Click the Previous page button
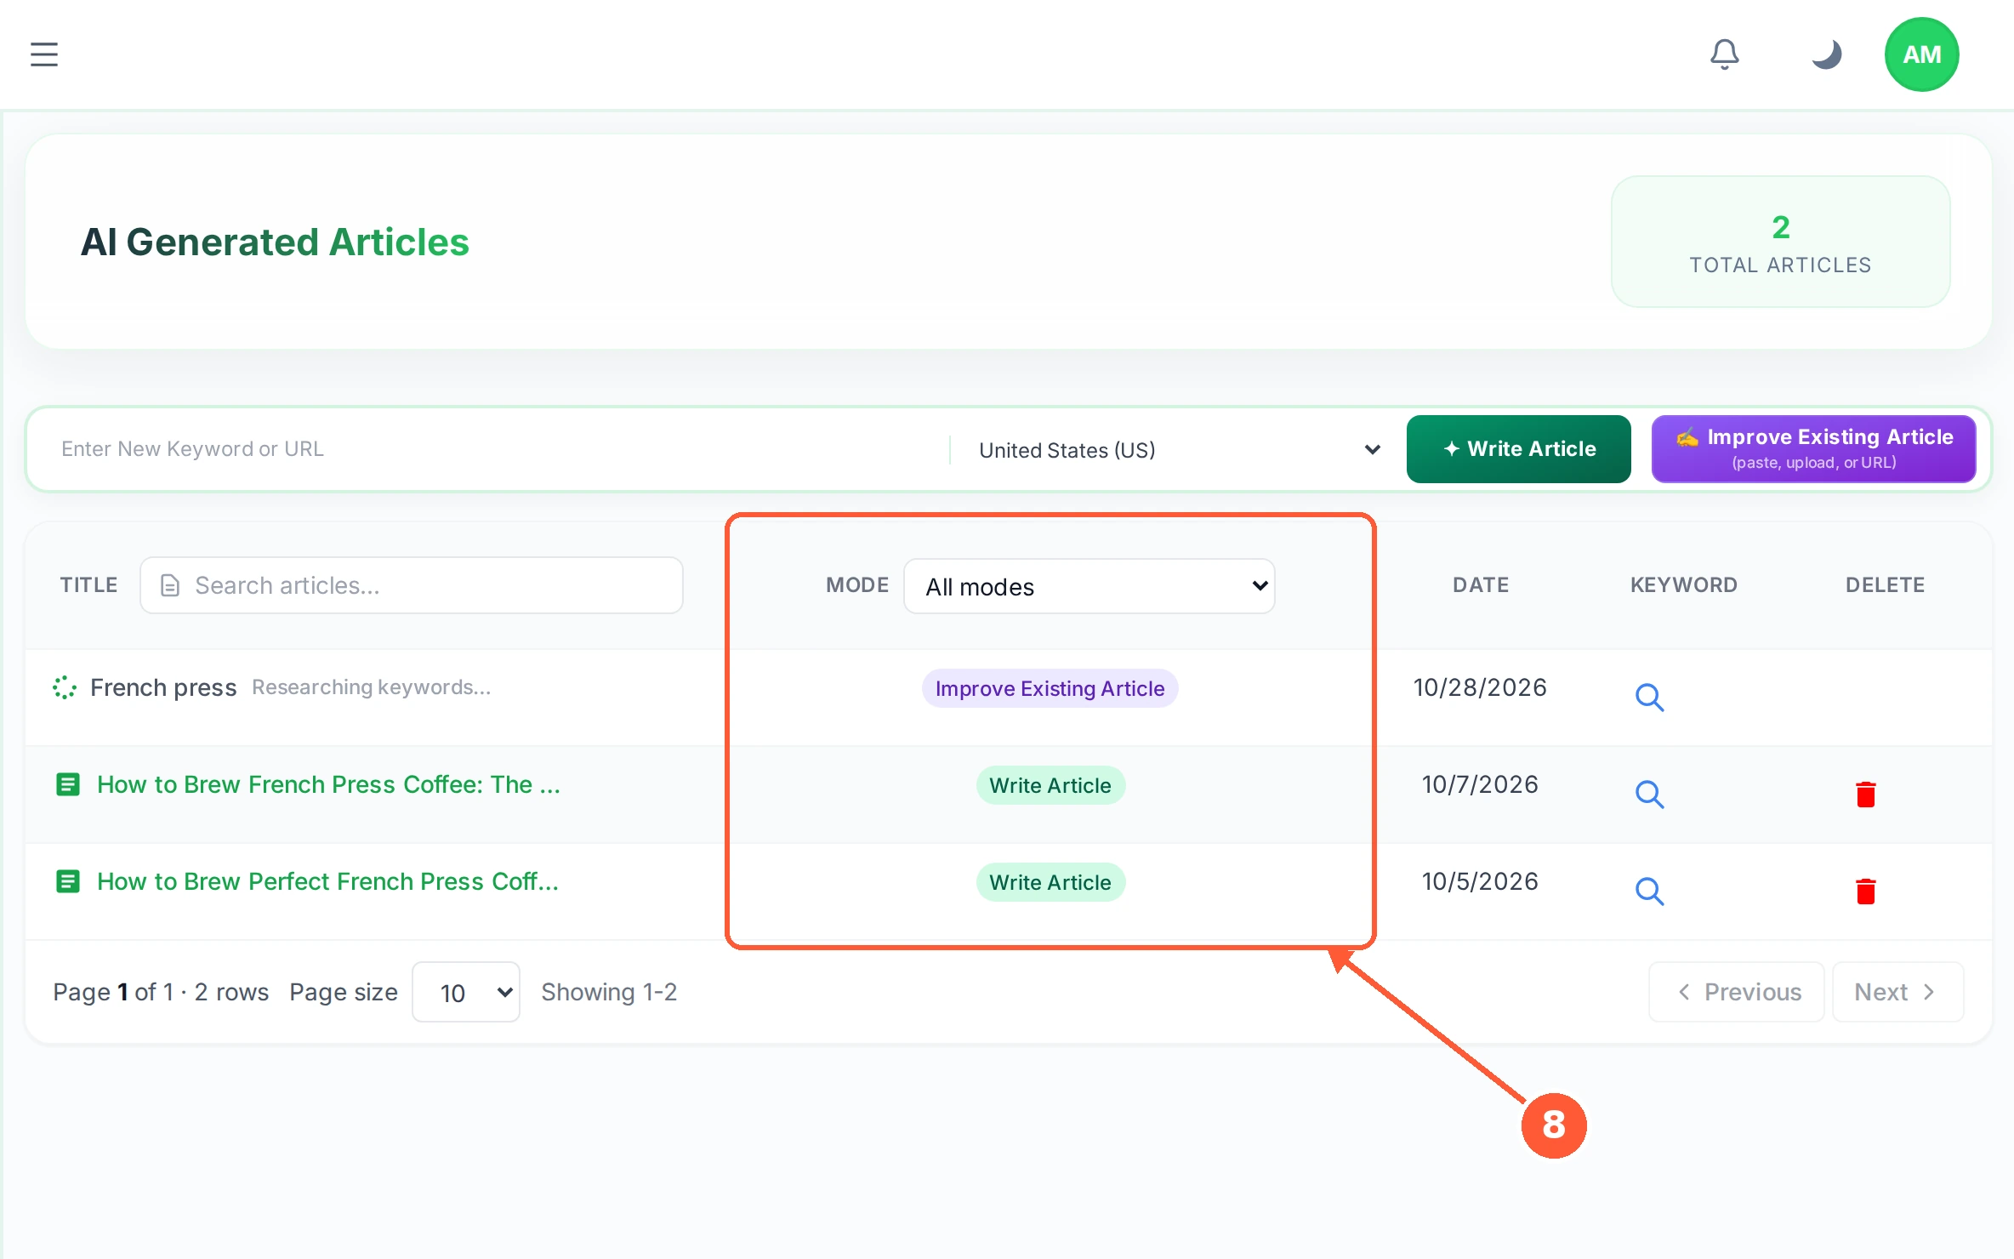This screenshot has height=1259, width=2014. (x=1736, y=992)
